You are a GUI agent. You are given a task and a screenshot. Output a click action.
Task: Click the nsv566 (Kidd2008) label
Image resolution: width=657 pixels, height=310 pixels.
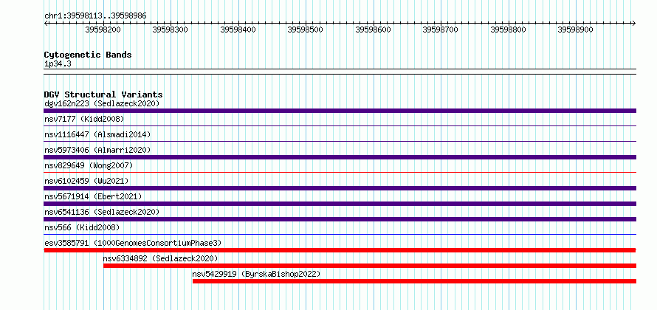click(x=82, y=227)
